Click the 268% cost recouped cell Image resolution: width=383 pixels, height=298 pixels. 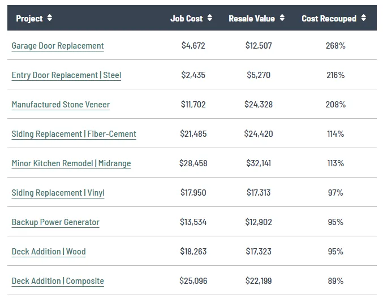click(x=335, y=46)
